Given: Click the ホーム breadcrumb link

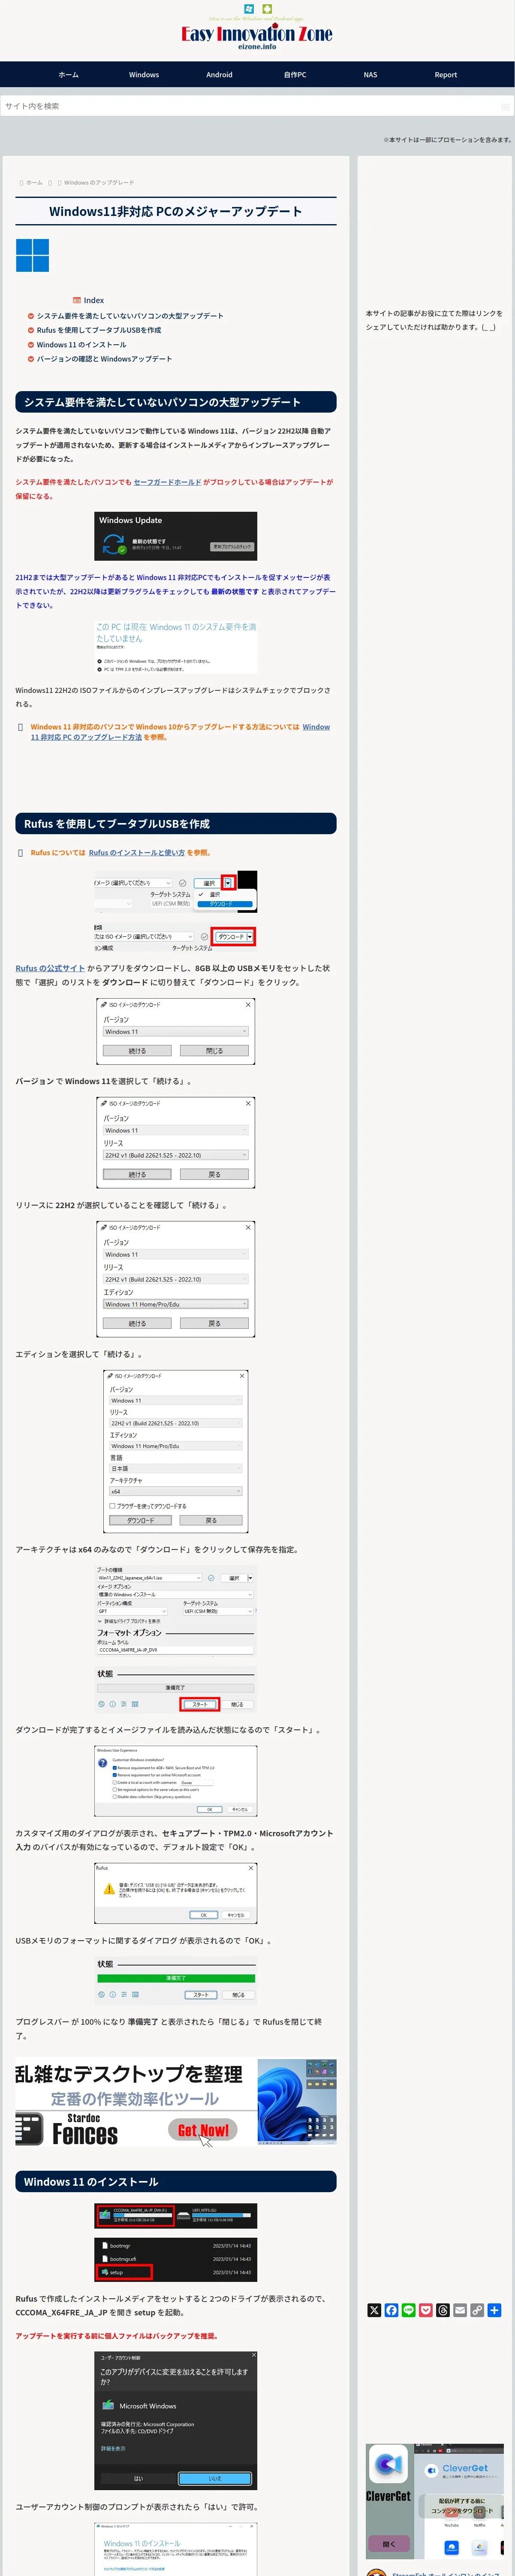Looking at the screenshot, I should point(34,183).
